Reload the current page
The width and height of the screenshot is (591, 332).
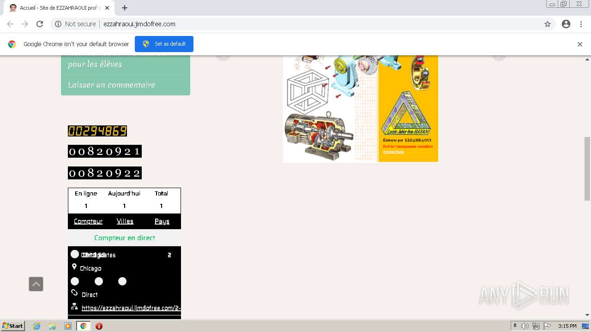pyautogui.click(x=40, y=24)
